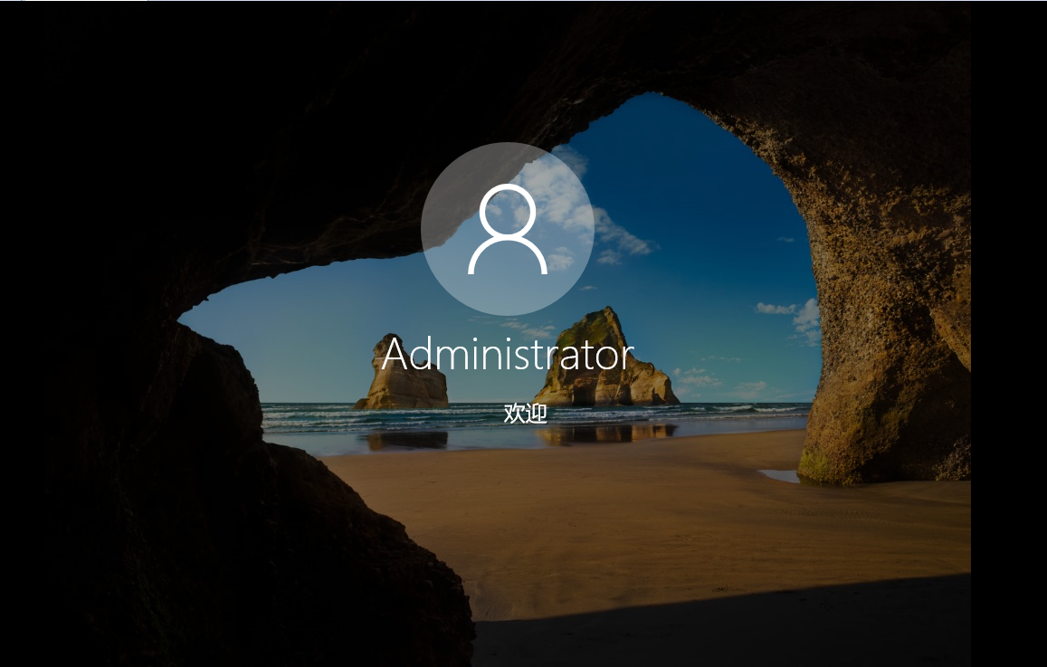Click the ocean waves between the rocks
The image size is (1047, 667).
click(x=493, y=414)
